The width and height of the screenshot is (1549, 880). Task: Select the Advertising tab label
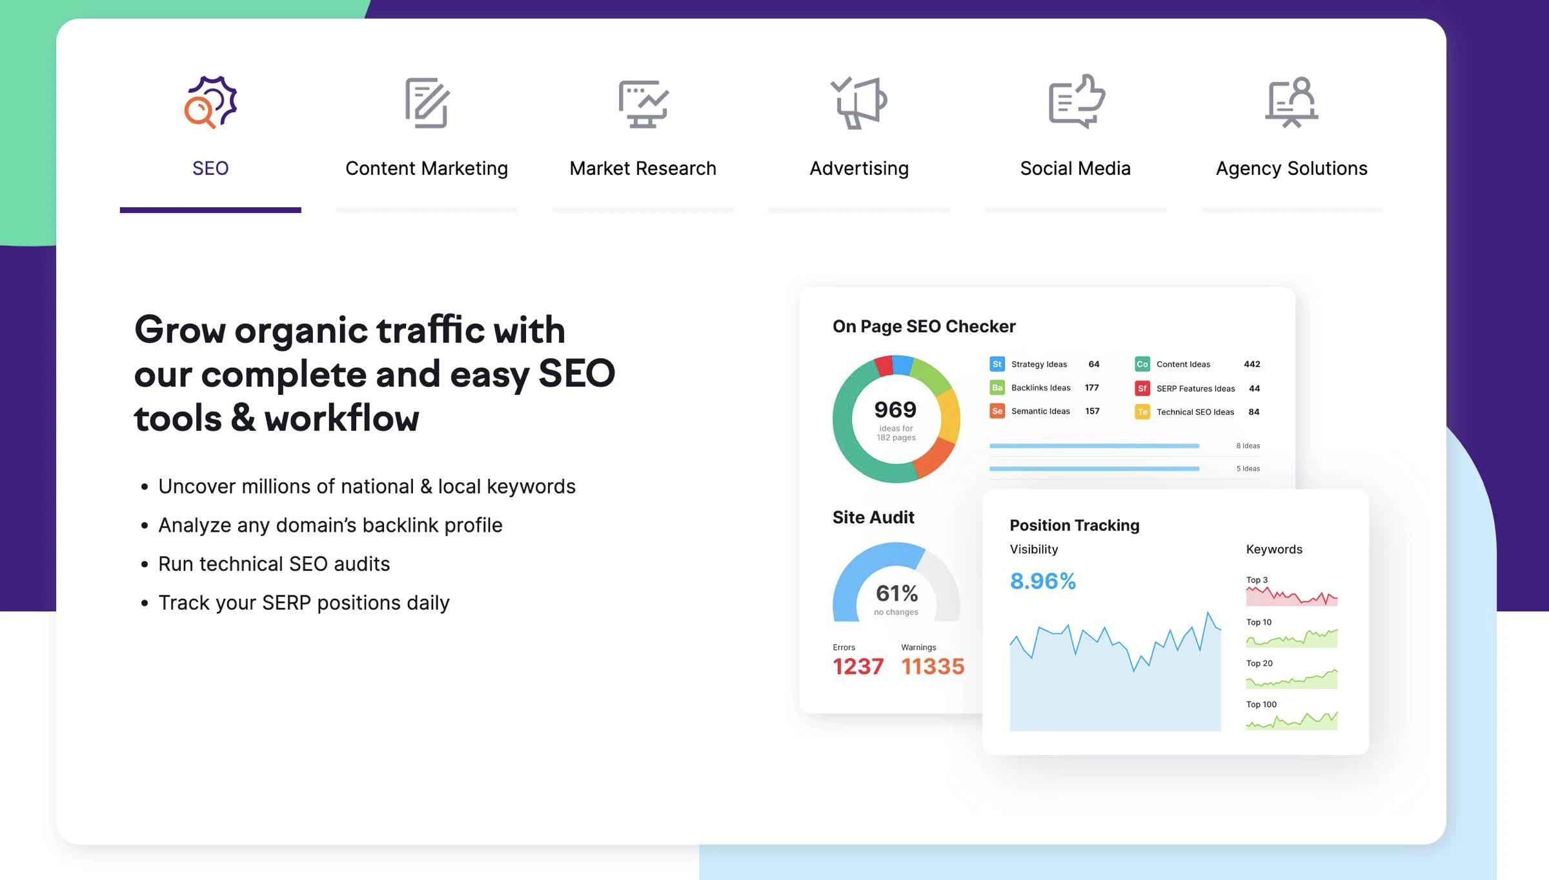(x=859, y=168)
